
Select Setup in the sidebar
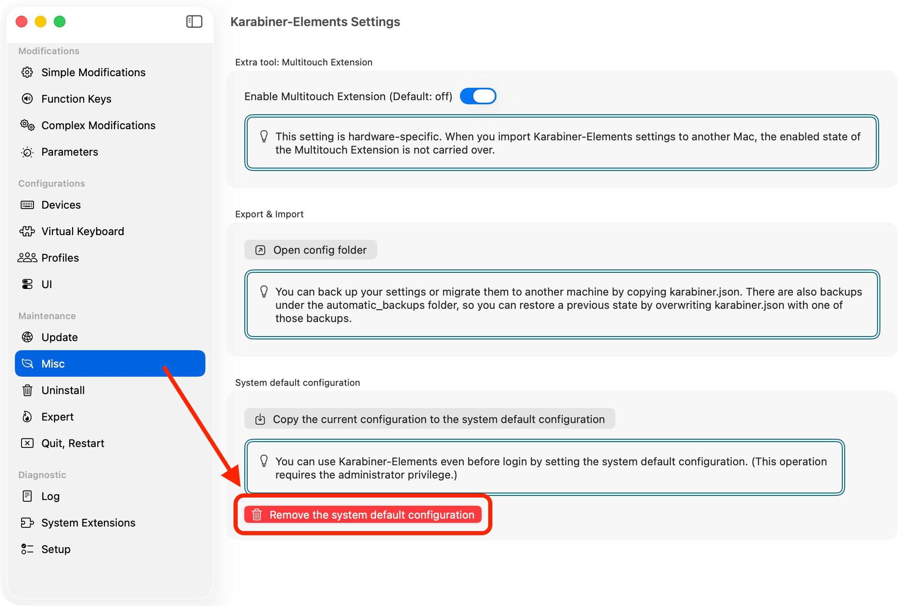(x=110, y=549)
